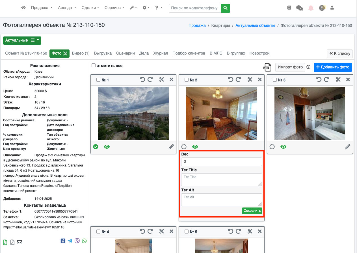Select the photo № 2 checkbox
Viewport: 357px width, 253px height.
tap(187, 80)
